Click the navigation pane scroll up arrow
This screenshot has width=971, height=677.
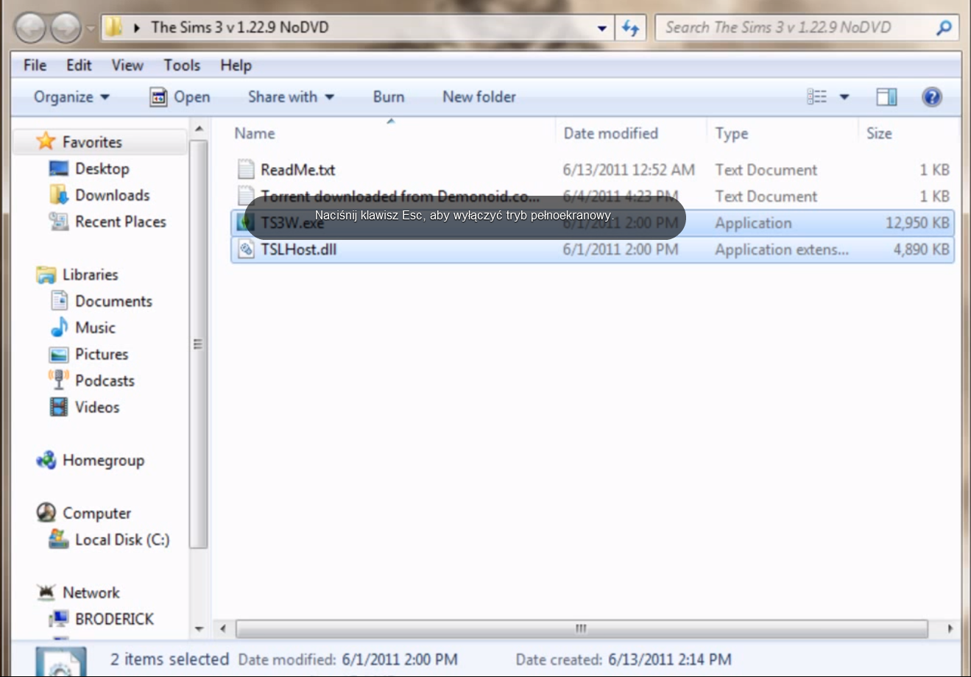pyautogui.click(x=198, y=130)
